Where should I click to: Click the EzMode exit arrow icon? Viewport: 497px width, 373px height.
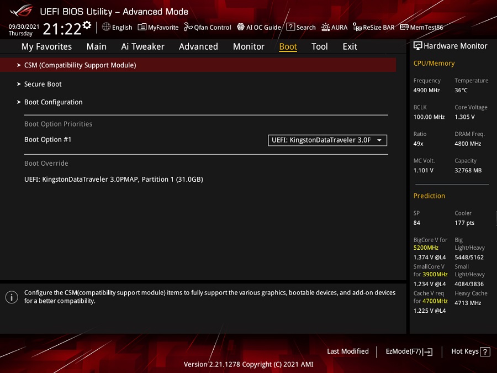point(428,351)
